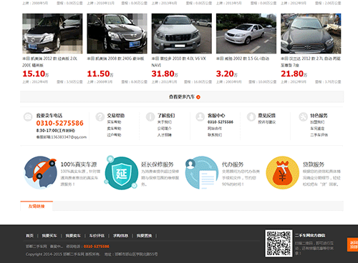Click the 0310-5275586 number under 客服中心

tap(221, 122)
